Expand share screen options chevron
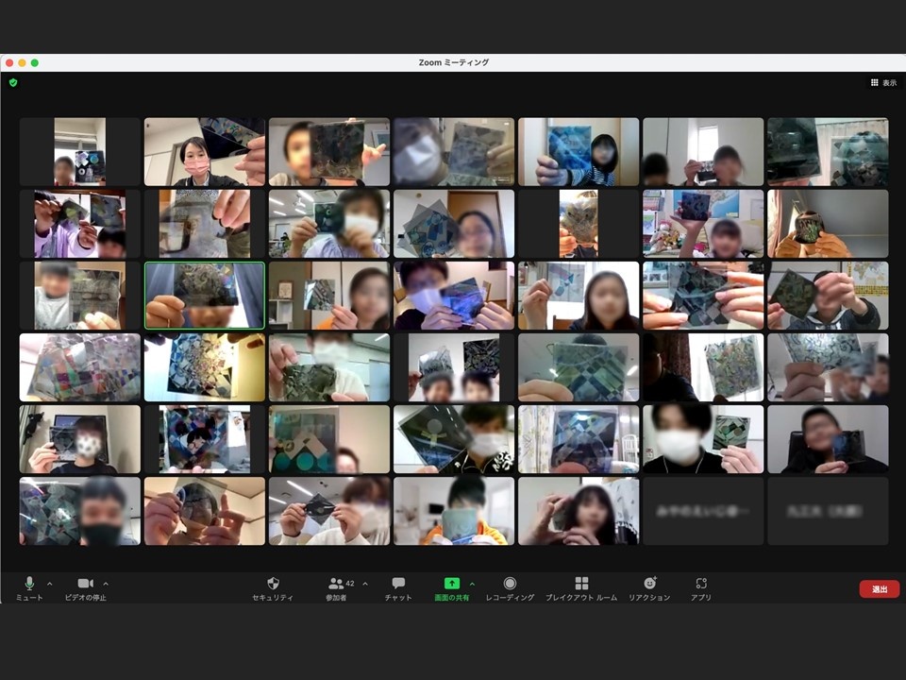906x680 pixels. (x=472, y=584)
